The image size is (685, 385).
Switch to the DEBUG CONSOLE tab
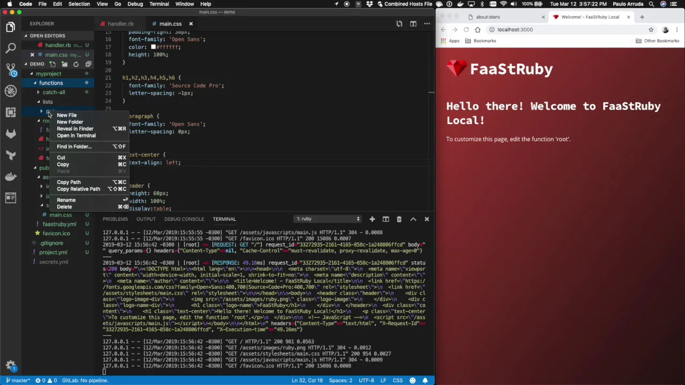tap(184, 219)
